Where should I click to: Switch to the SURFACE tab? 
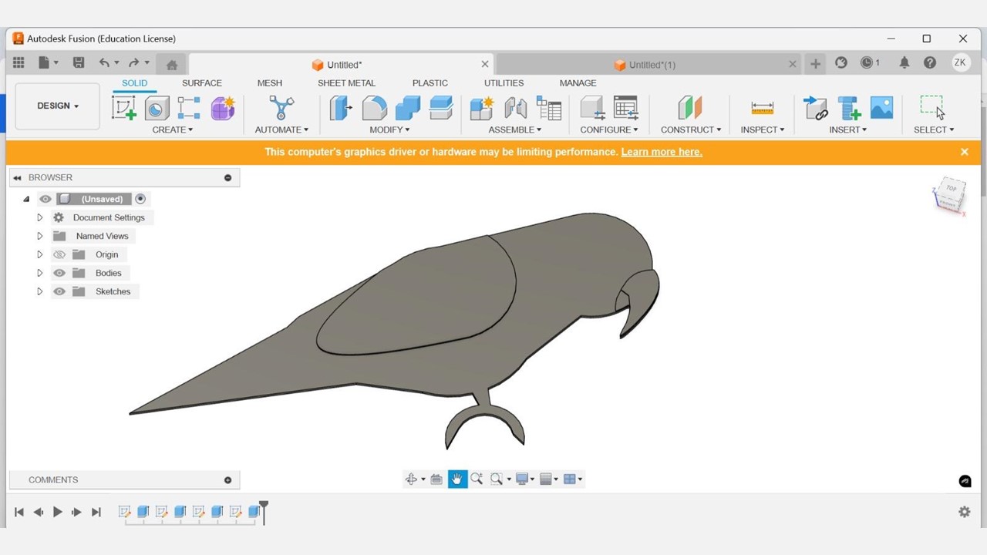[202, 83]
